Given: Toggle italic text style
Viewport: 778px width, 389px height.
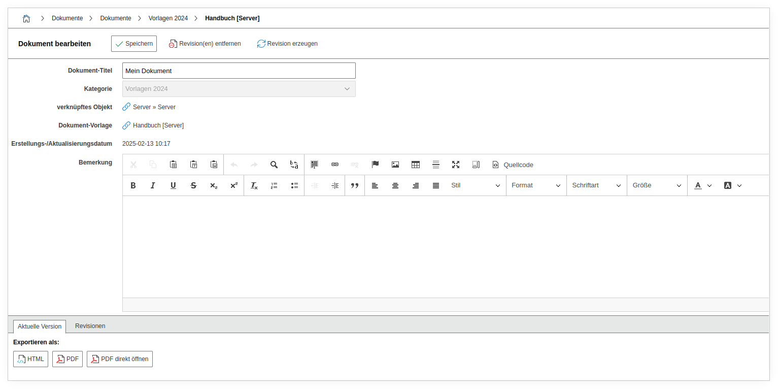Looking at the screenshot, I should 153,185.
